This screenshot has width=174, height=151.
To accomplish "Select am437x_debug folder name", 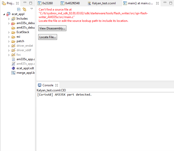I will click(26, 28).
